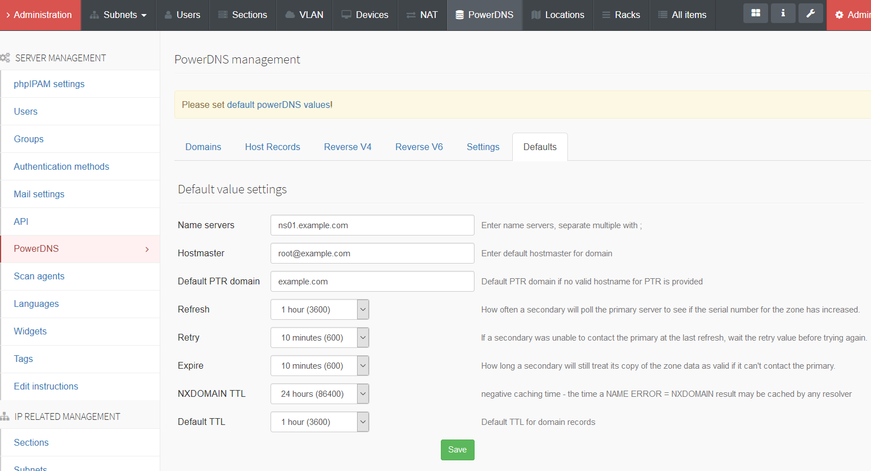The width and height of the screenshot is (871, 471).
Task: Open the Devices menu with monitor icon
Action: coord(365,15)
